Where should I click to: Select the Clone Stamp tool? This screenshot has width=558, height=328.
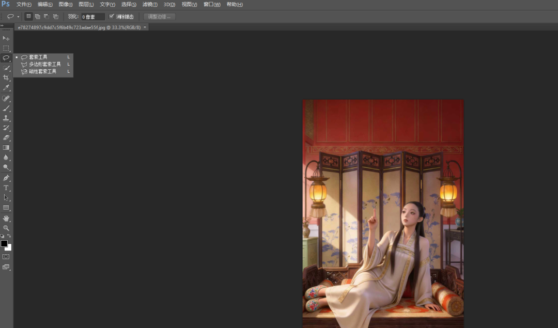click(6, 118)
